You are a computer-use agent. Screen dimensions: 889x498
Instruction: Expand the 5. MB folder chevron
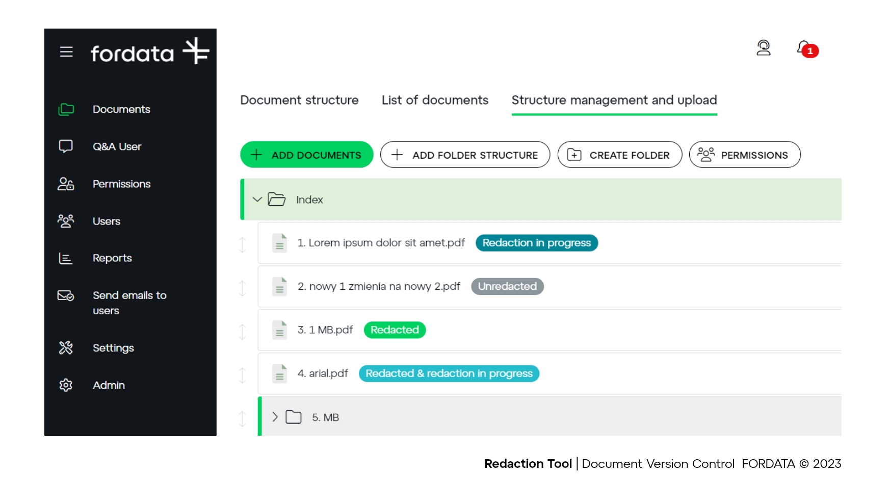tap(275, 417)
